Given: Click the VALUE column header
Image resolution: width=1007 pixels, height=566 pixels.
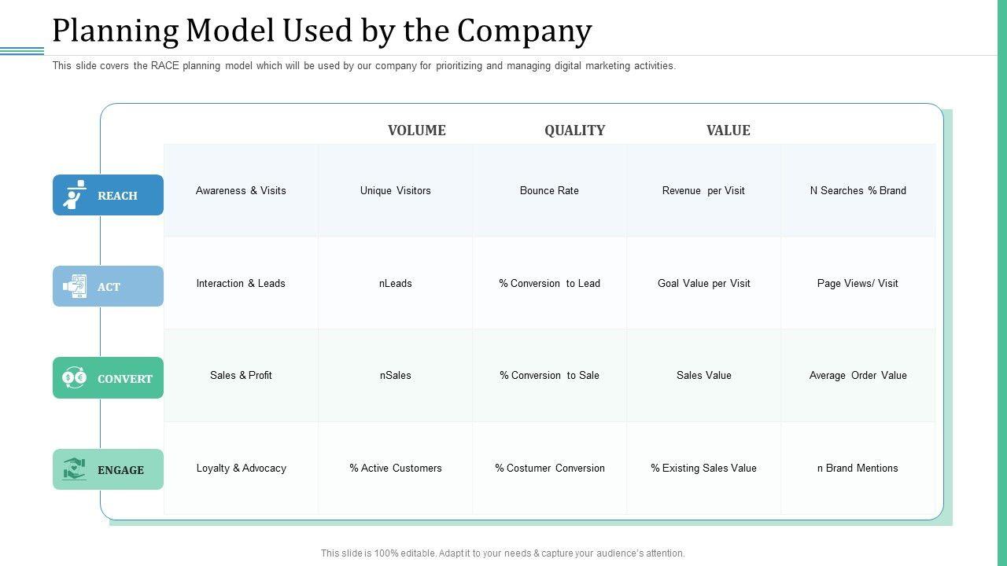Looking at the screenshot, I should 728,130.
